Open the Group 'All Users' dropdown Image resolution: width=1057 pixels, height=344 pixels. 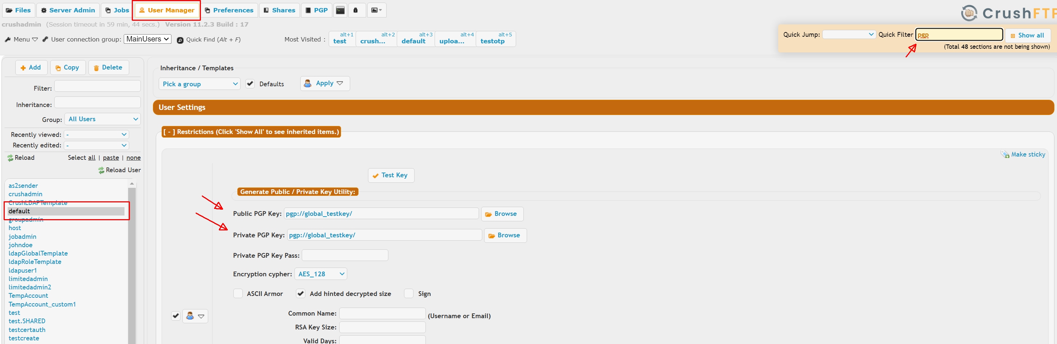(103, 119)
